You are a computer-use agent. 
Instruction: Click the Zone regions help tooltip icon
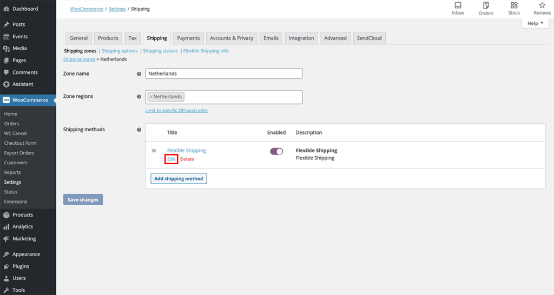click(139, 96)
